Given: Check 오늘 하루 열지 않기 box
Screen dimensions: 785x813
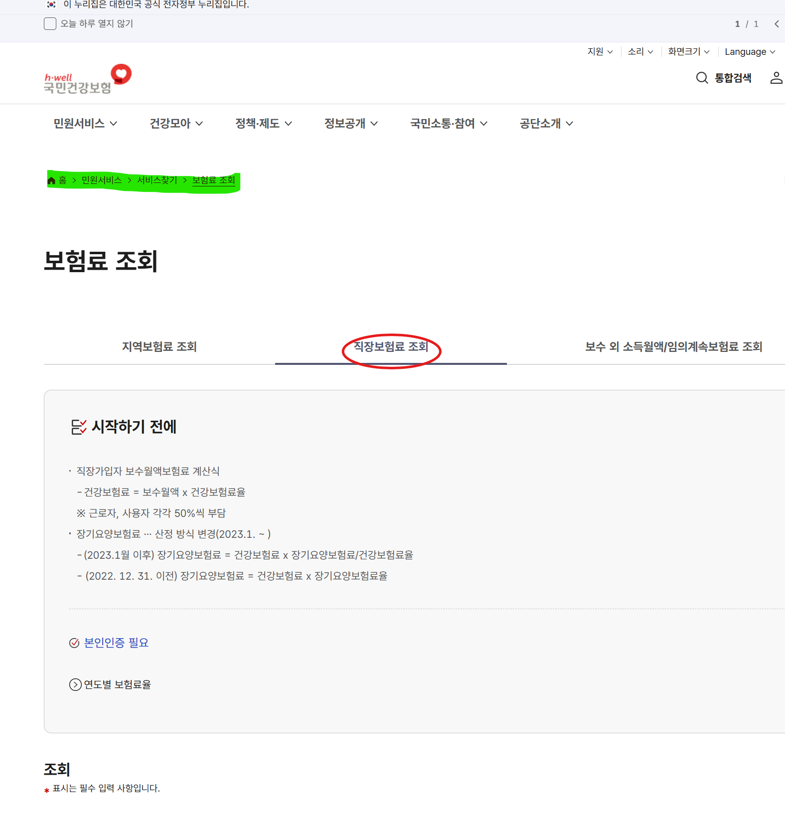Looking at the screenshot, I should point(50,24).
